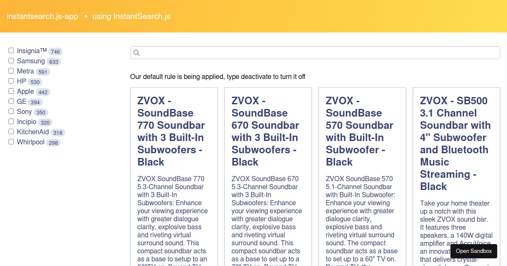Open the ZVOX SB500 3.1 Channel Soundbar result
Image resolution: width=507 pixels, height=266 pixels.
454,144
